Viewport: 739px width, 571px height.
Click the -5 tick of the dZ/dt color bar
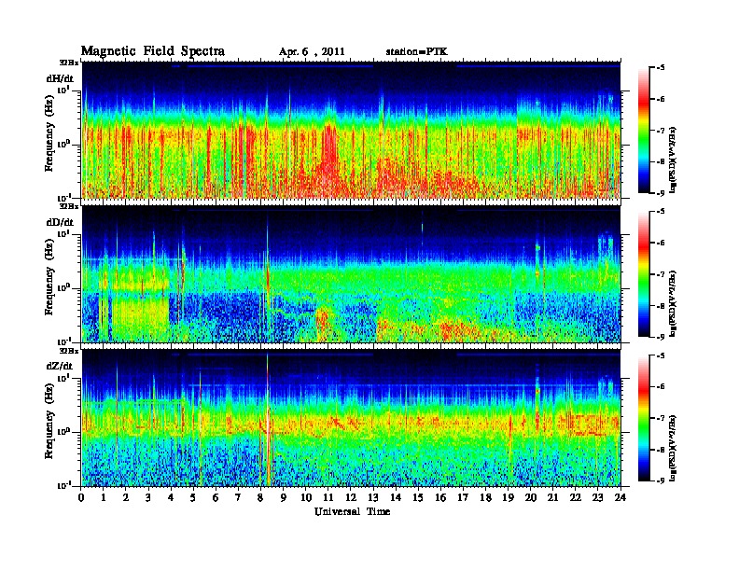(x=661, y=355)
